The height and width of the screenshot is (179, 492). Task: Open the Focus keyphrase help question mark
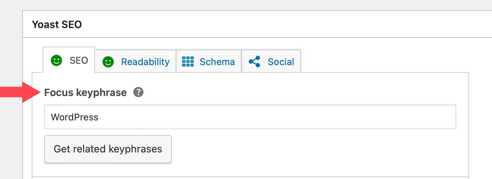(x=138, y=92)
